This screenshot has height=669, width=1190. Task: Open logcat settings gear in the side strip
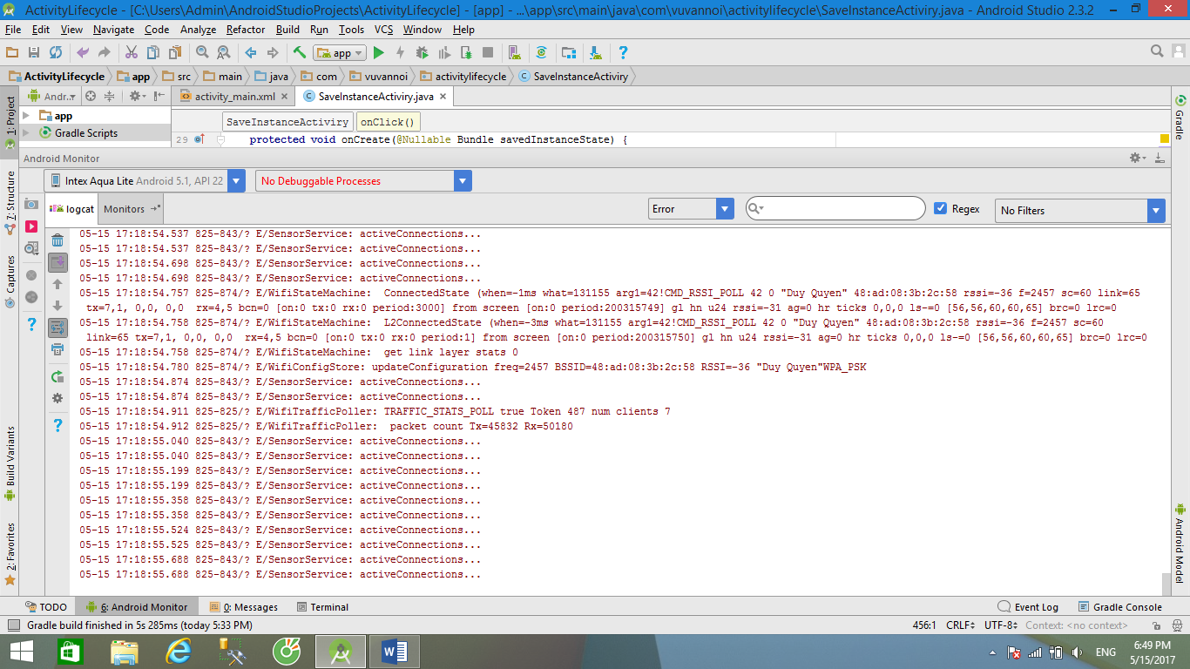tap(57, 398)
